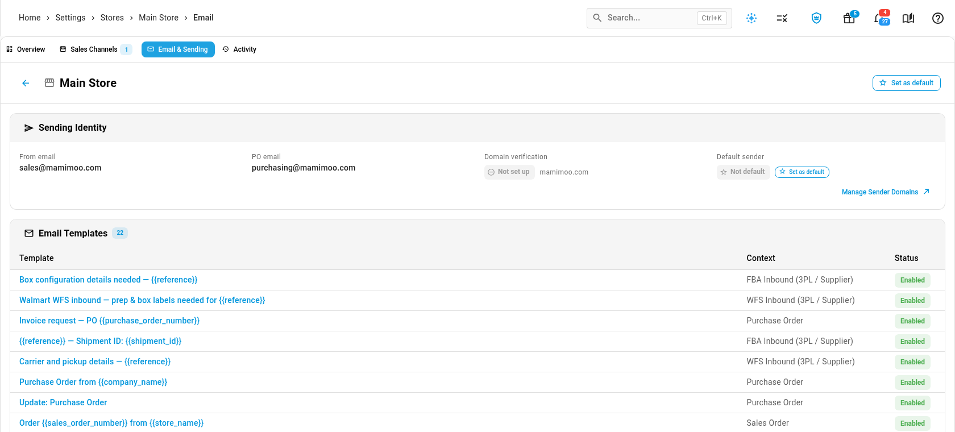
Task: Open the checklist tasks icon in header
Action: 782,18
